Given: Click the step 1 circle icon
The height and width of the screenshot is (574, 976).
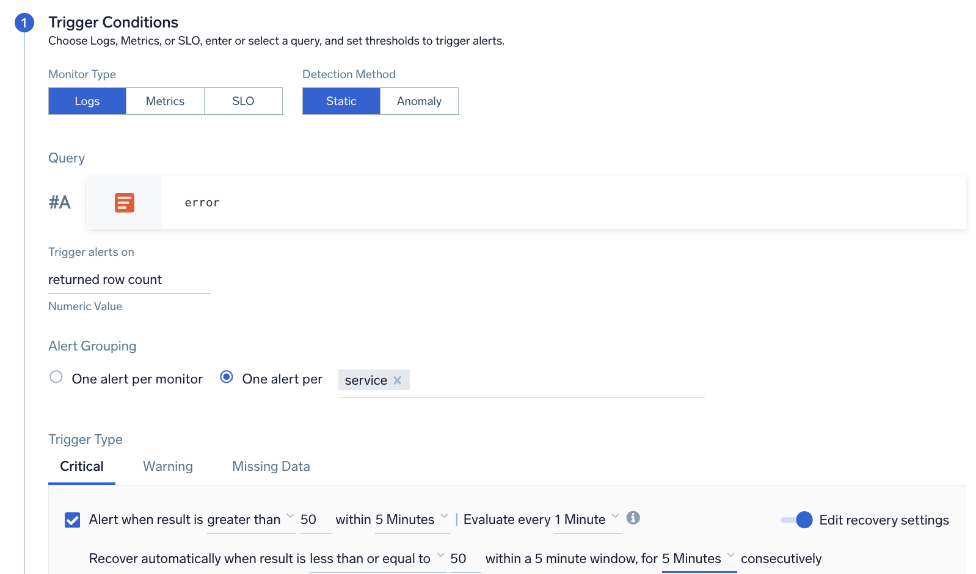Looking at the screenshot, I should [24, 23].
